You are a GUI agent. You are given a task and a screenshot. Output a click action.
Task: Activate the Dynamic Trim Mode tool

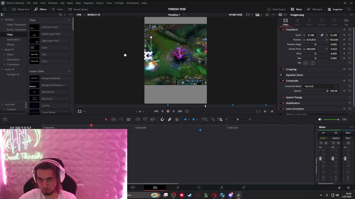121,119
